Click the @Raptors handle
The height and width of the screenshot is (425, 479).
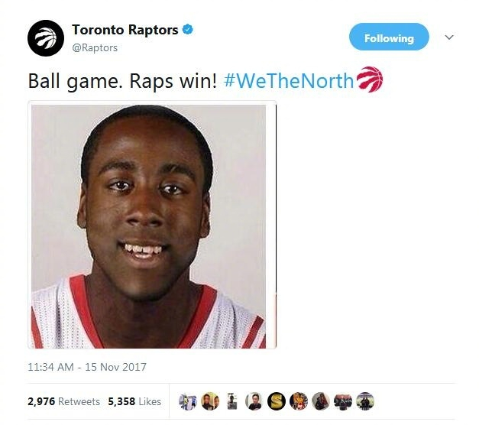point(95,47)
